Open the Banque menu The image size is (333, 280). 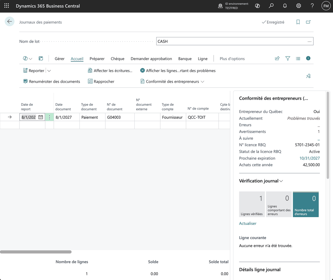pyautogui.click(x=185, y=59)
